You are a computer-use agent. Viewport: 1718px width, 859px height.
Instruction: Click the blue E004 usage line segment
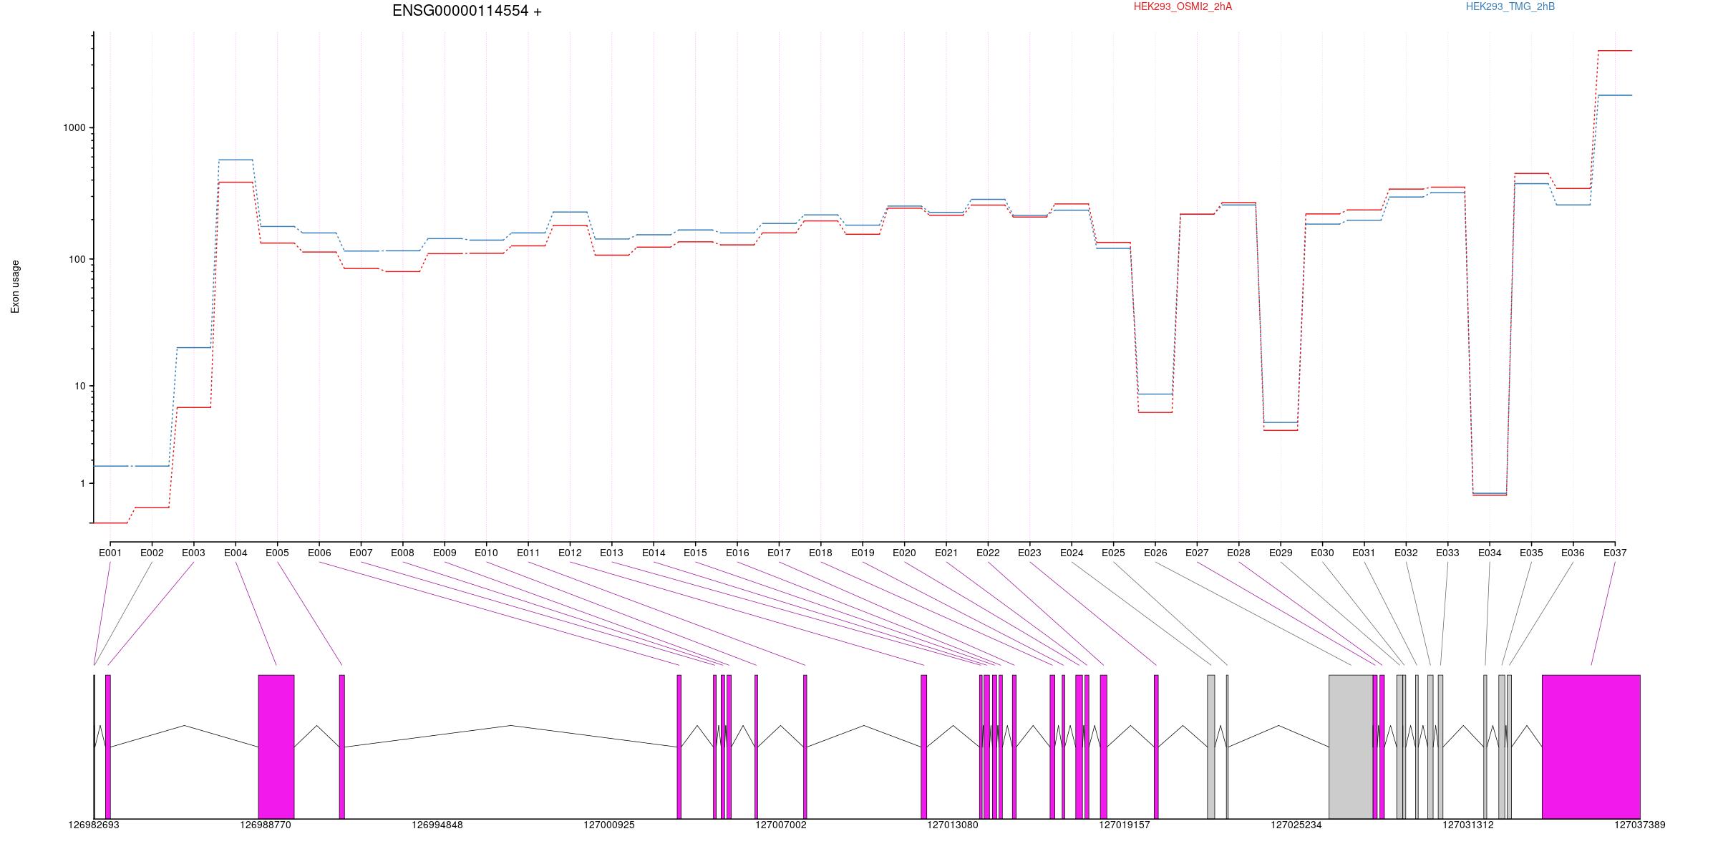pyautogui.click(x=236, y=160)
